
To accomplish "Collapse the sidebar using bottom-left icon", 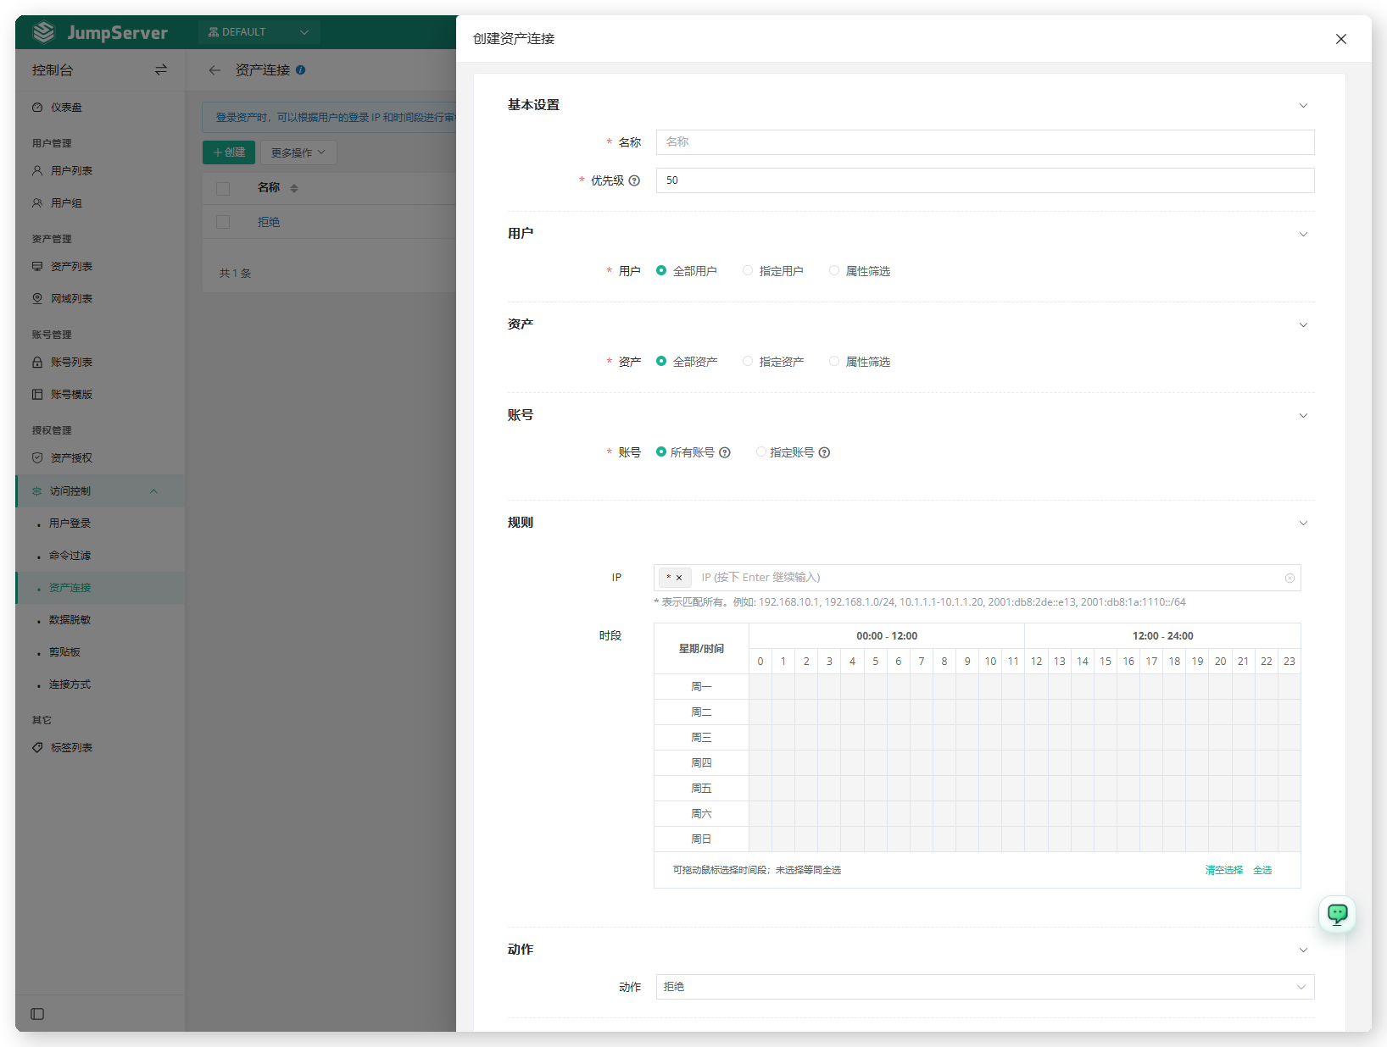I will pyautogui.click(x=37, y=1014).
